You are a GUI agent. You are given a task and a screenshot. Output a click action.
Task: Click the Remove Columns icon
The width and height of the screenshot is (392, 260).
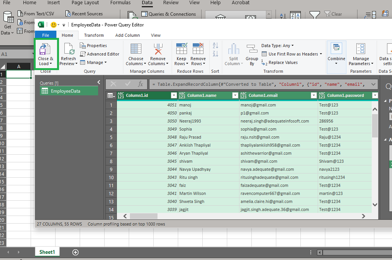click(x=158, y=49)
